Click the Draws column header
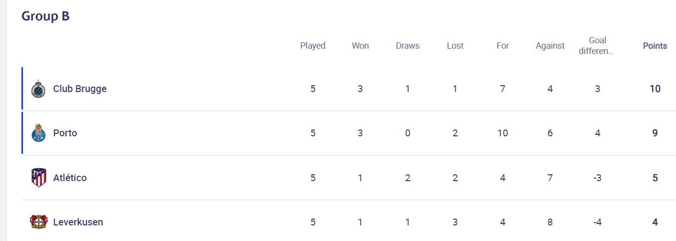The width and height of the screenshot is (676, 241). 408,46
